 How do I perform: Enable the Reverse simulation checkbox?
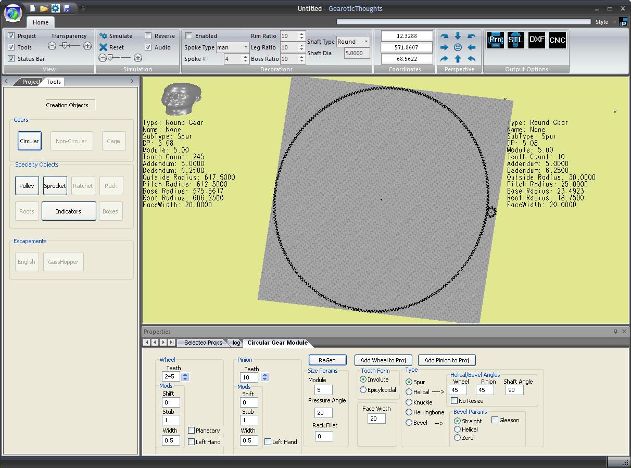pos(148,36)
